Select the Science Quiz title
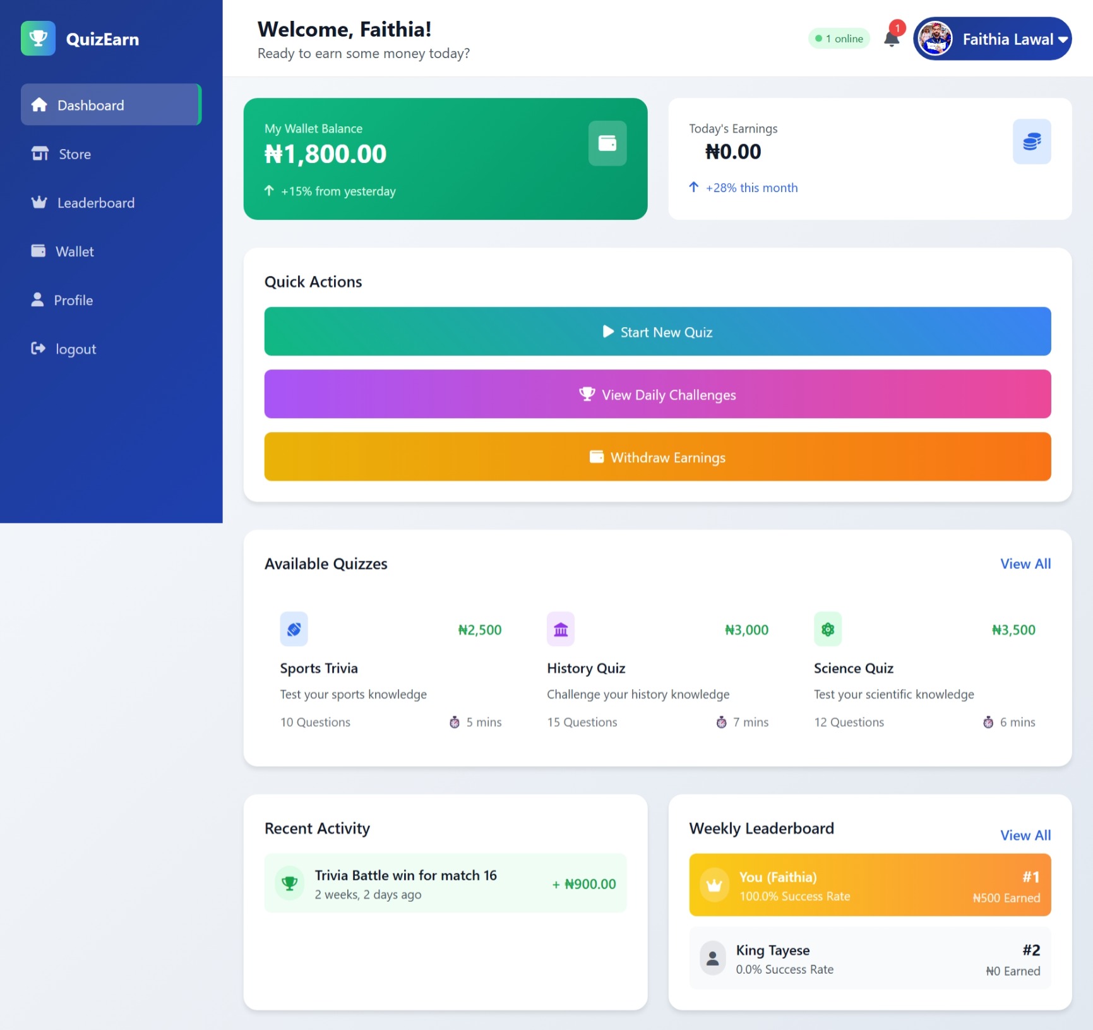 pyautogui.click(x=854, y=668)
